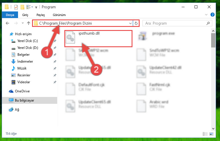Open recent locations dropdown arrow
The image size is (220, 141).
tap(23, 23)
